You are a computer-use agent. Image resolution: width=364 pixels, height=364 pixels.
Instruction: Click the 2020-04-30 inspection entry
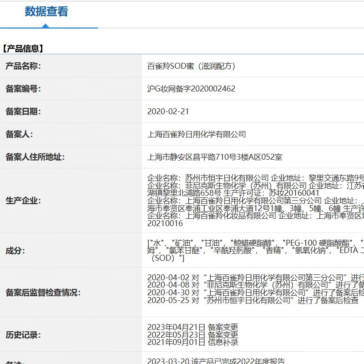256,293
